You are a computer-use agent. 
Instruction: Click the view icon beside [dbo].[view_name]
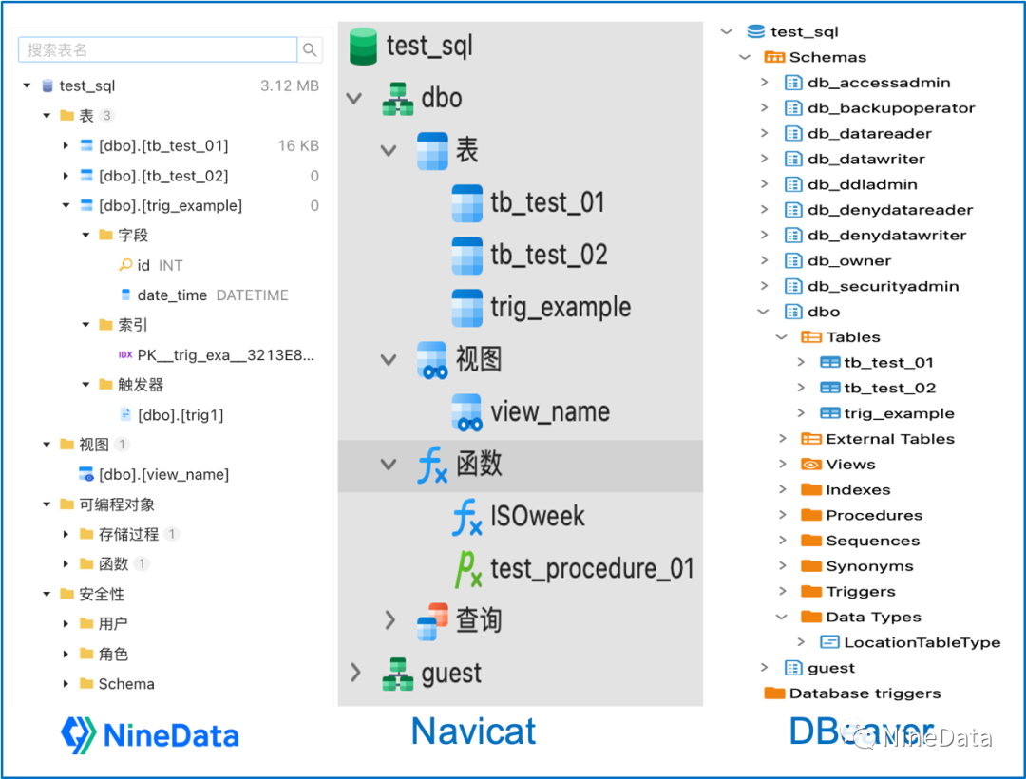86,474
